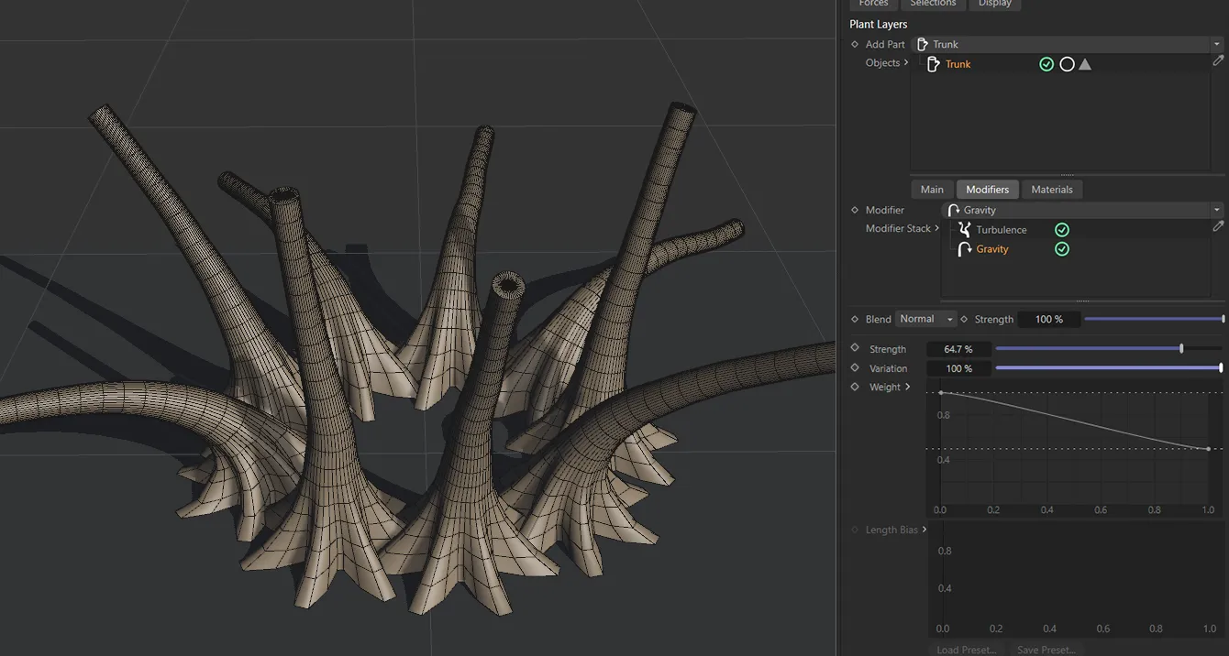Screen dimensions: 1229x656
Task: Open the Blend mode dropdown showing Normal
Action: point(925,319)
